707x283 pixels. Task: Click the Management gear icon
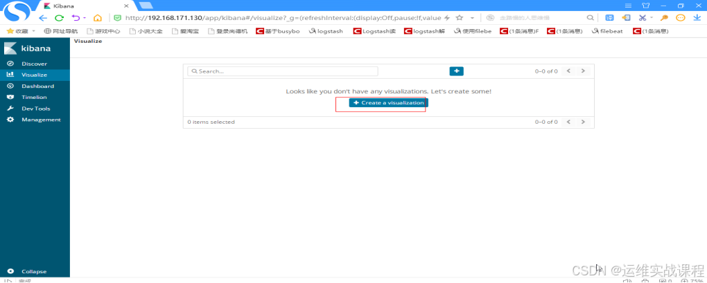pyautogui.click(x=10, y=120)
